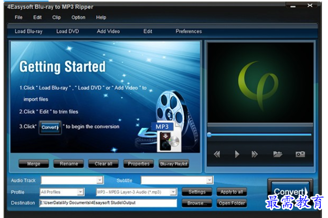This screenshot has height=218, width=328.
Task: Click the large Convert button
Action: [290, 192]
